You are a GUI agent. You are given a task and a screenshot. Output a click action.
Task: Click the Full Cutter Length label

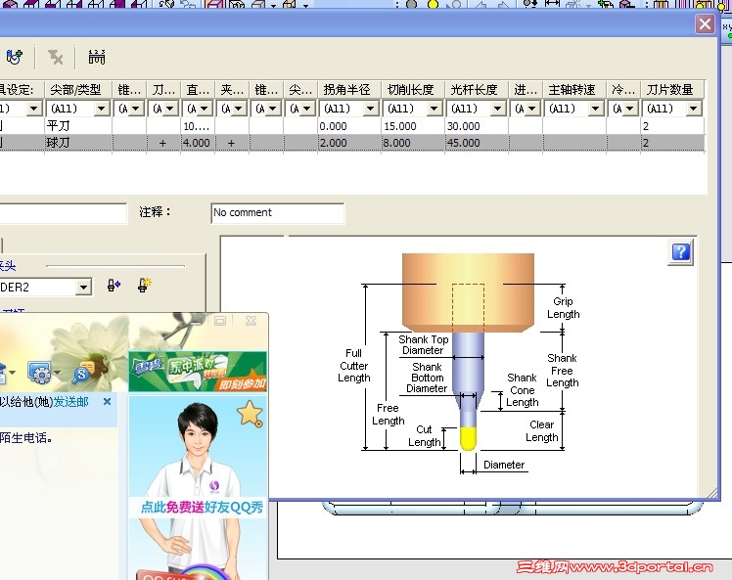(x=354, y=366)
